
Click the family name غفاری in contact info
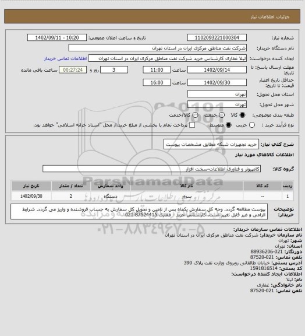[263, 285]
